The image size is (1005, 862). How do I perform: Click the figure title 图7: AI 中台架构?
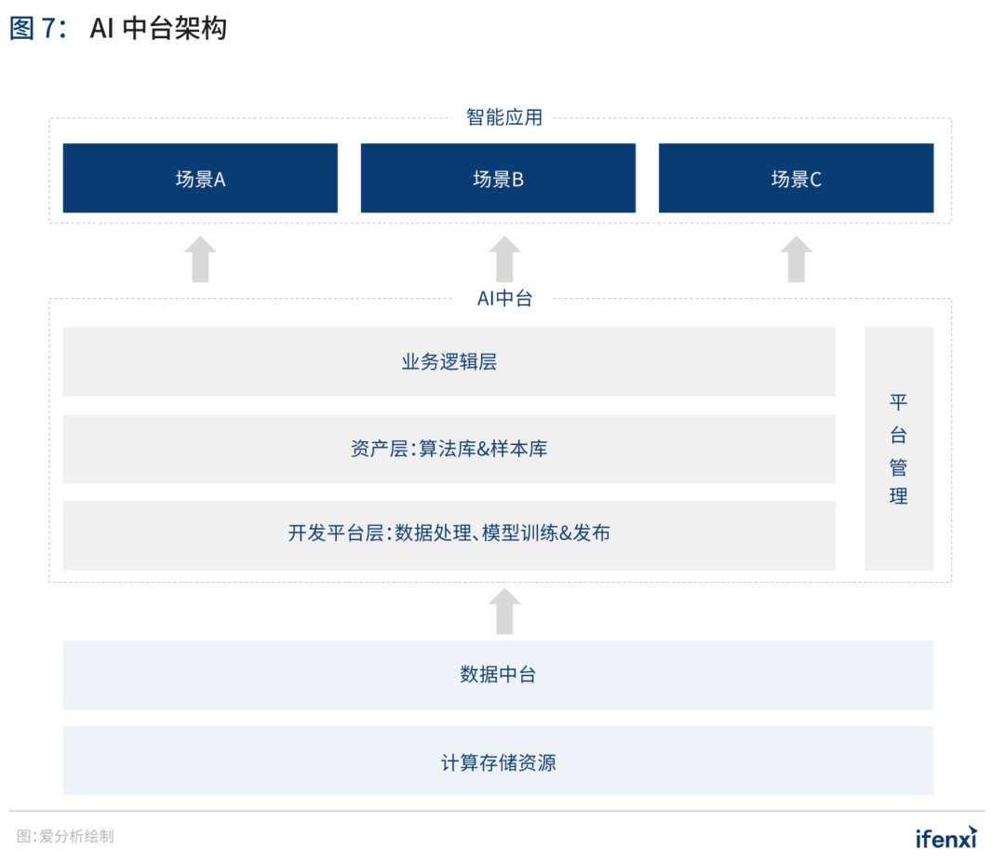(118, 28)
